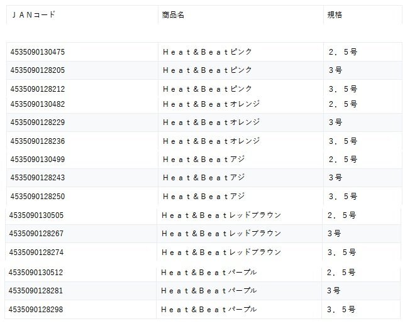This screenshot has width=405, height=326.
Task: Select JAN code 4535090128250
Action: [38, 197]
